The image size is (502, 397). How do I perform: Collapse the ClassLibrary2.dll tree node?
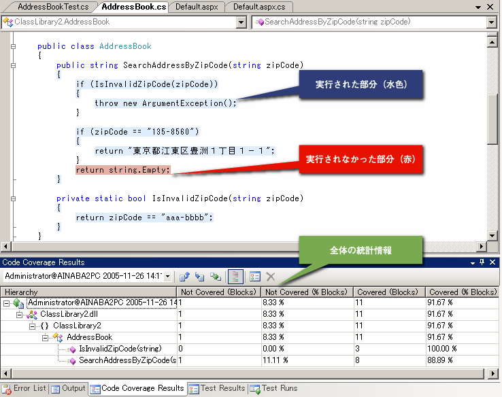19,315
